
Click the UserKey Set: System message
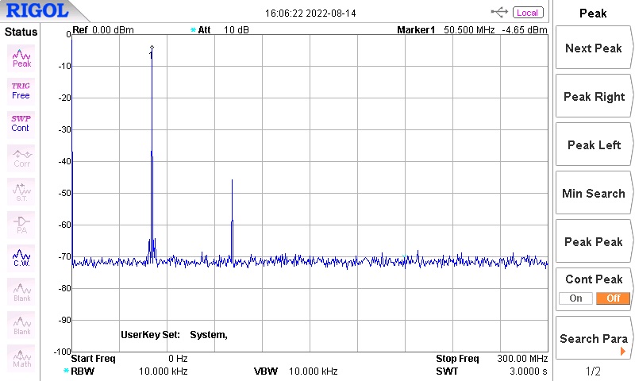tap(174, 335)
